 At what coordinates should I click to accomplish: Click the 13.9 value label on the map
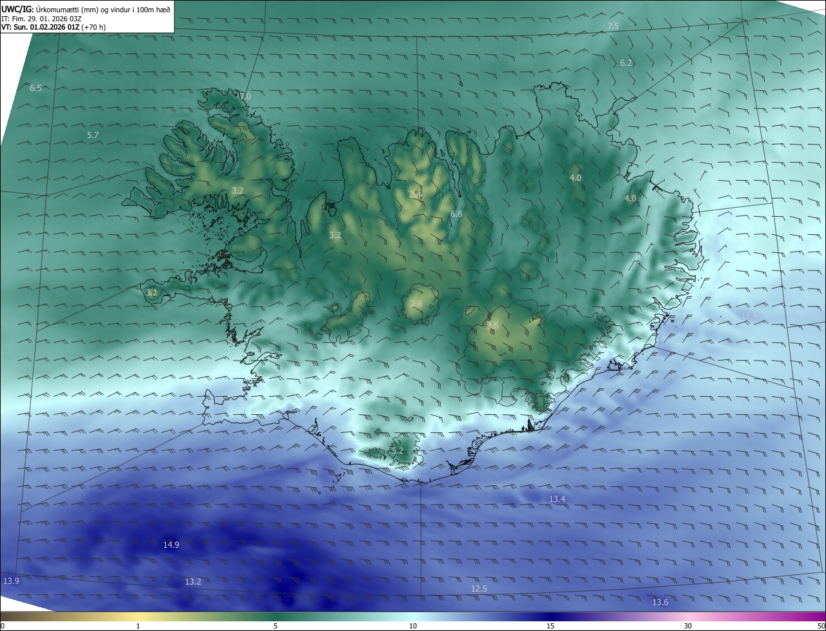click(x=11, y=581)
